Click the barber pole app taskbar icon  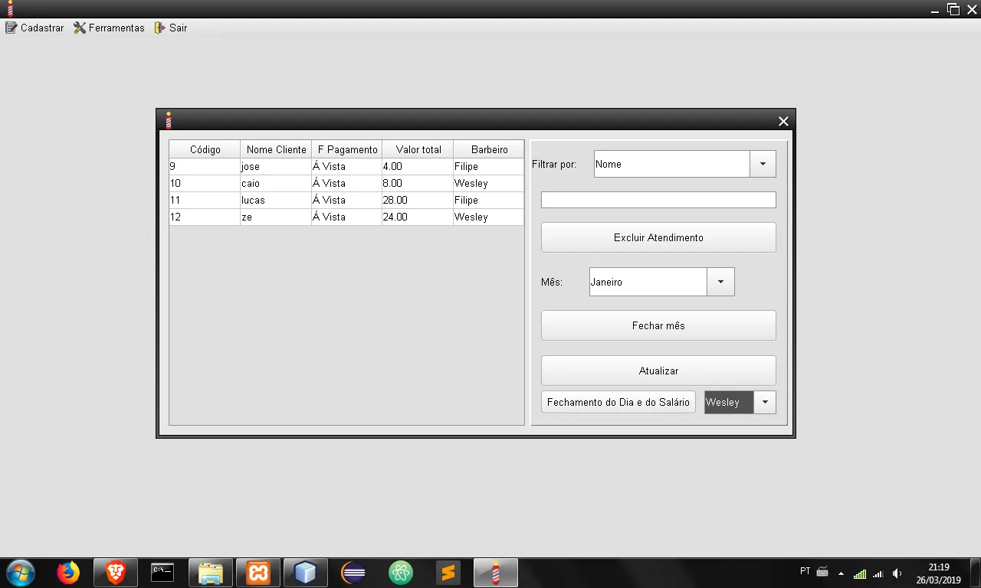click(x=496, y=572)
